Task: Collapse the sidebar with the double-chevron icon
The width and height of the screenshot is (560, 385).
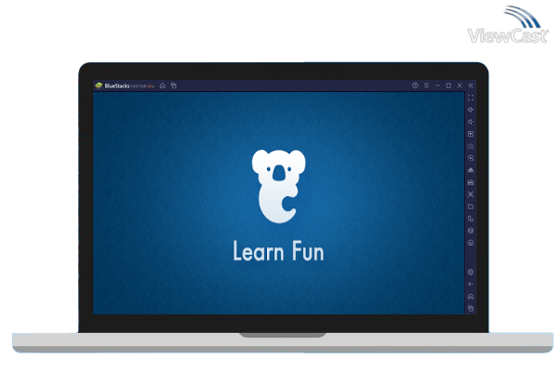Action: point(471,86)
